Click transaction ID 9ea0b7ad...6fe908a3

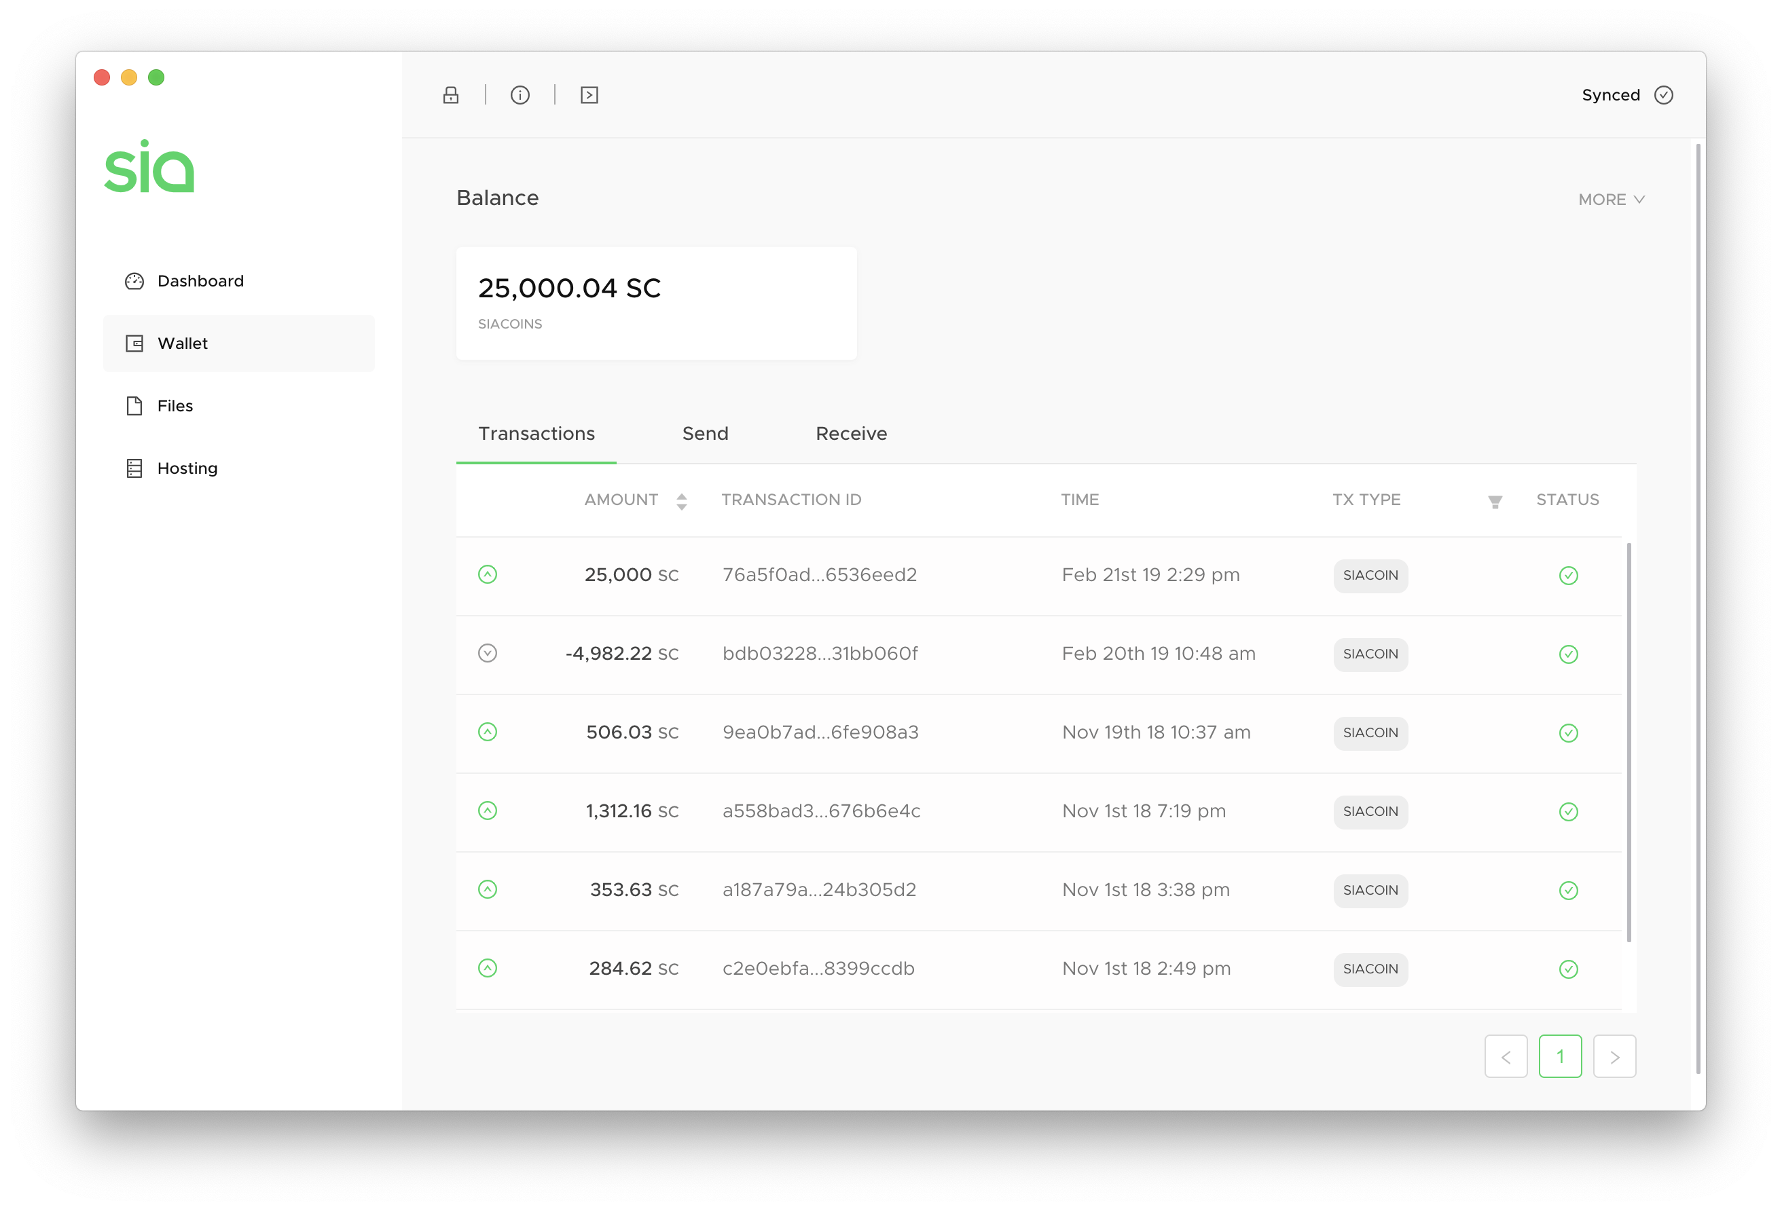820,734
